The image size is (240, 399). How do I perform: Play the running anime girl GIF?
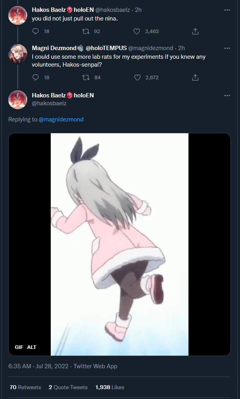(120, 244)
